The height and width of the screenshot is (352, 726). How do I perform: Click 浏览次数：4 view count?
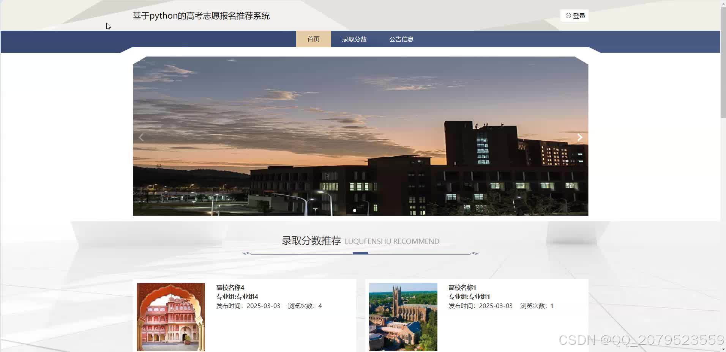pyautogui.click(x=305, y=306)
